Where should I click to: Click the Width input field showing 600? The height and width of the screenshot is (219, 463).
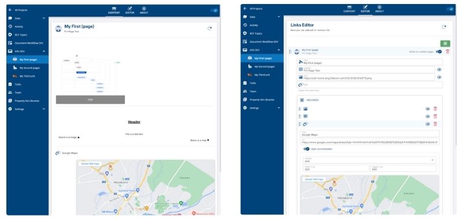[336, 168]
